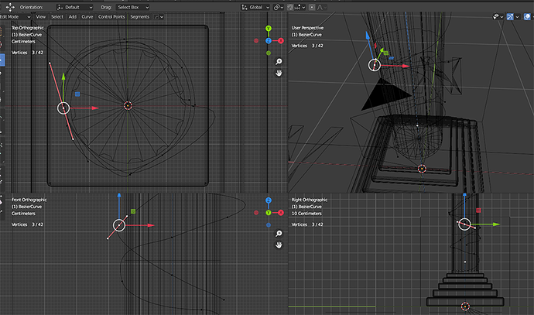
Task: Open object types visibility dropdown in perspective view
Action: [x=498, y=17]
